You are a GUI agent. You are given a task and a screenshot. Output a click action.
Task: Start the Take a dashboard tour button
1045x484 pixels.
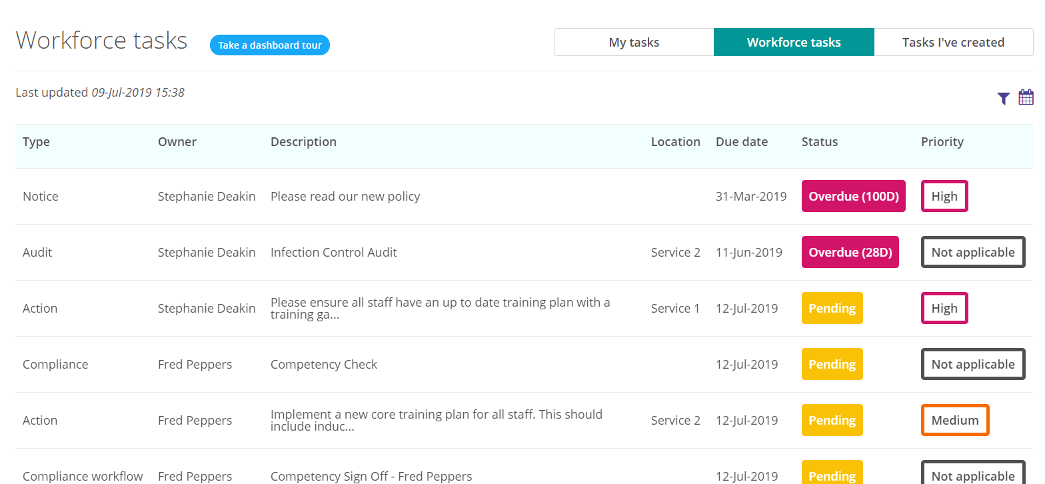(x=270, y=45)
